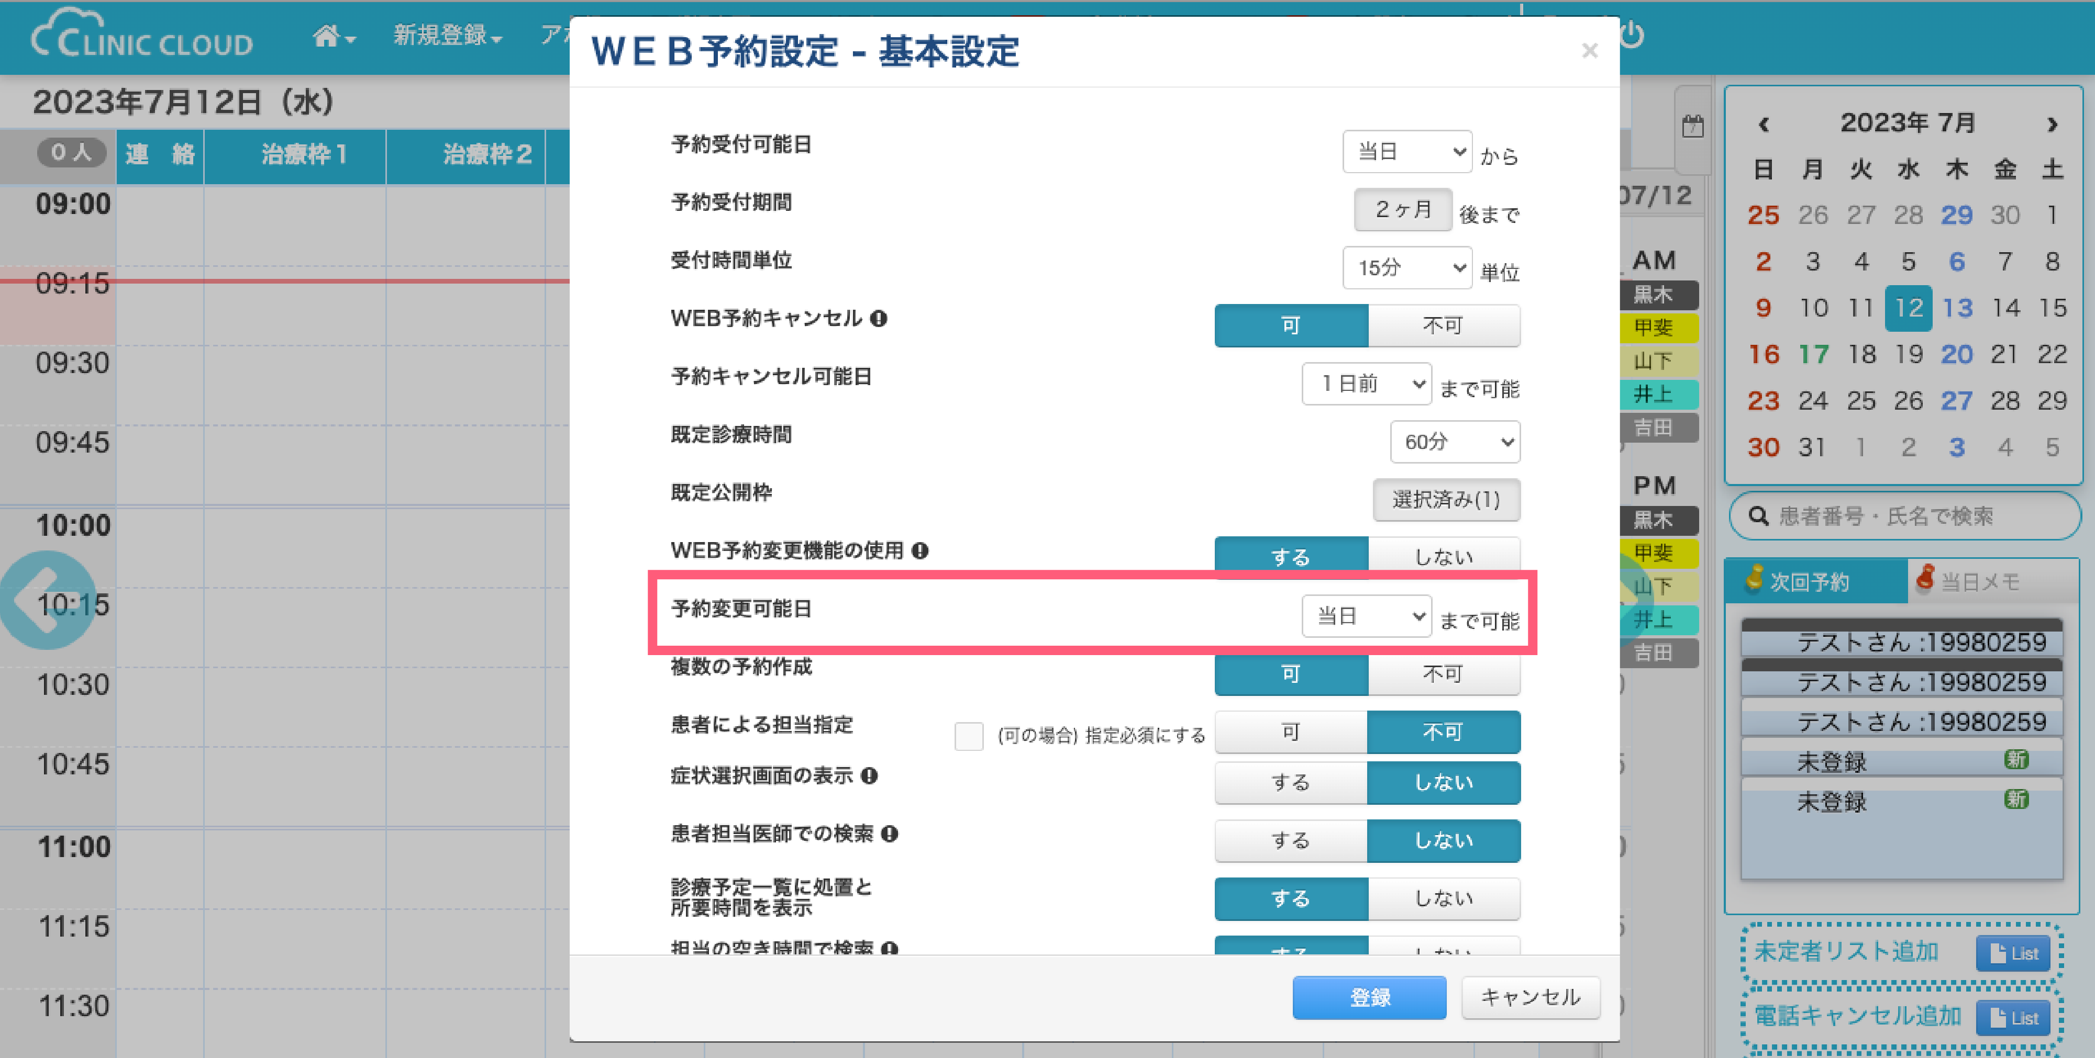Open the 新規登録 menu
The image size is (2095, 1058).
tap(447, 36)
